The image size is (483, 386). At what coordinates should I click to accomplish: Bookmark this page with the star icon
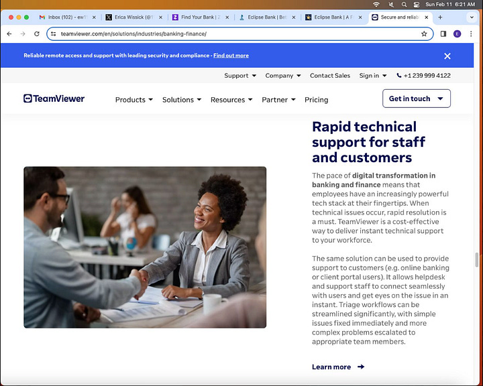(x=424, y=34)
